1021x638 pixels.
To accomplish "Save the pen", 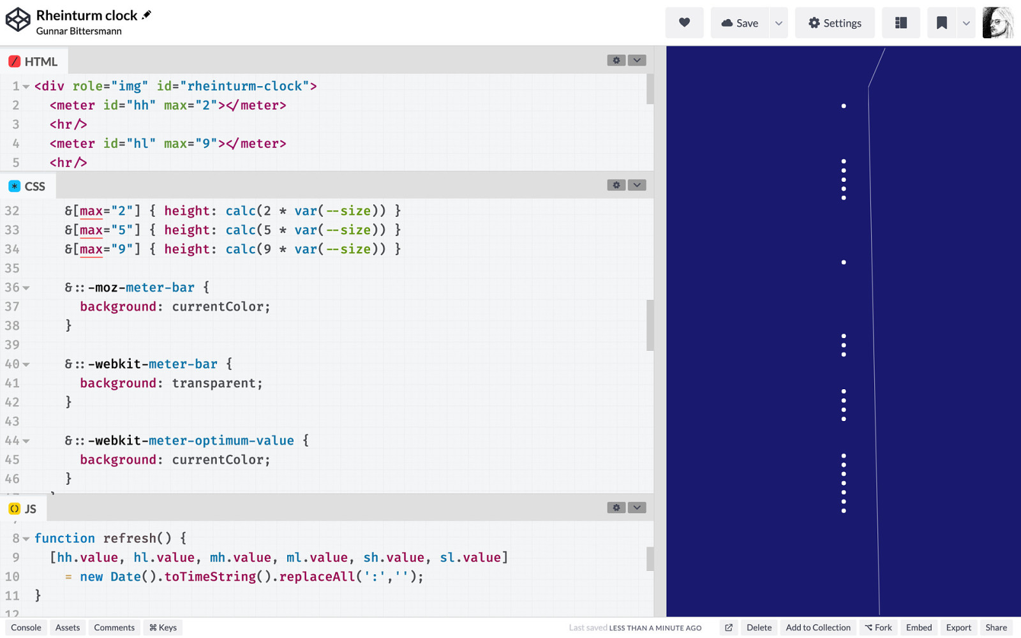I will (740, 23).
